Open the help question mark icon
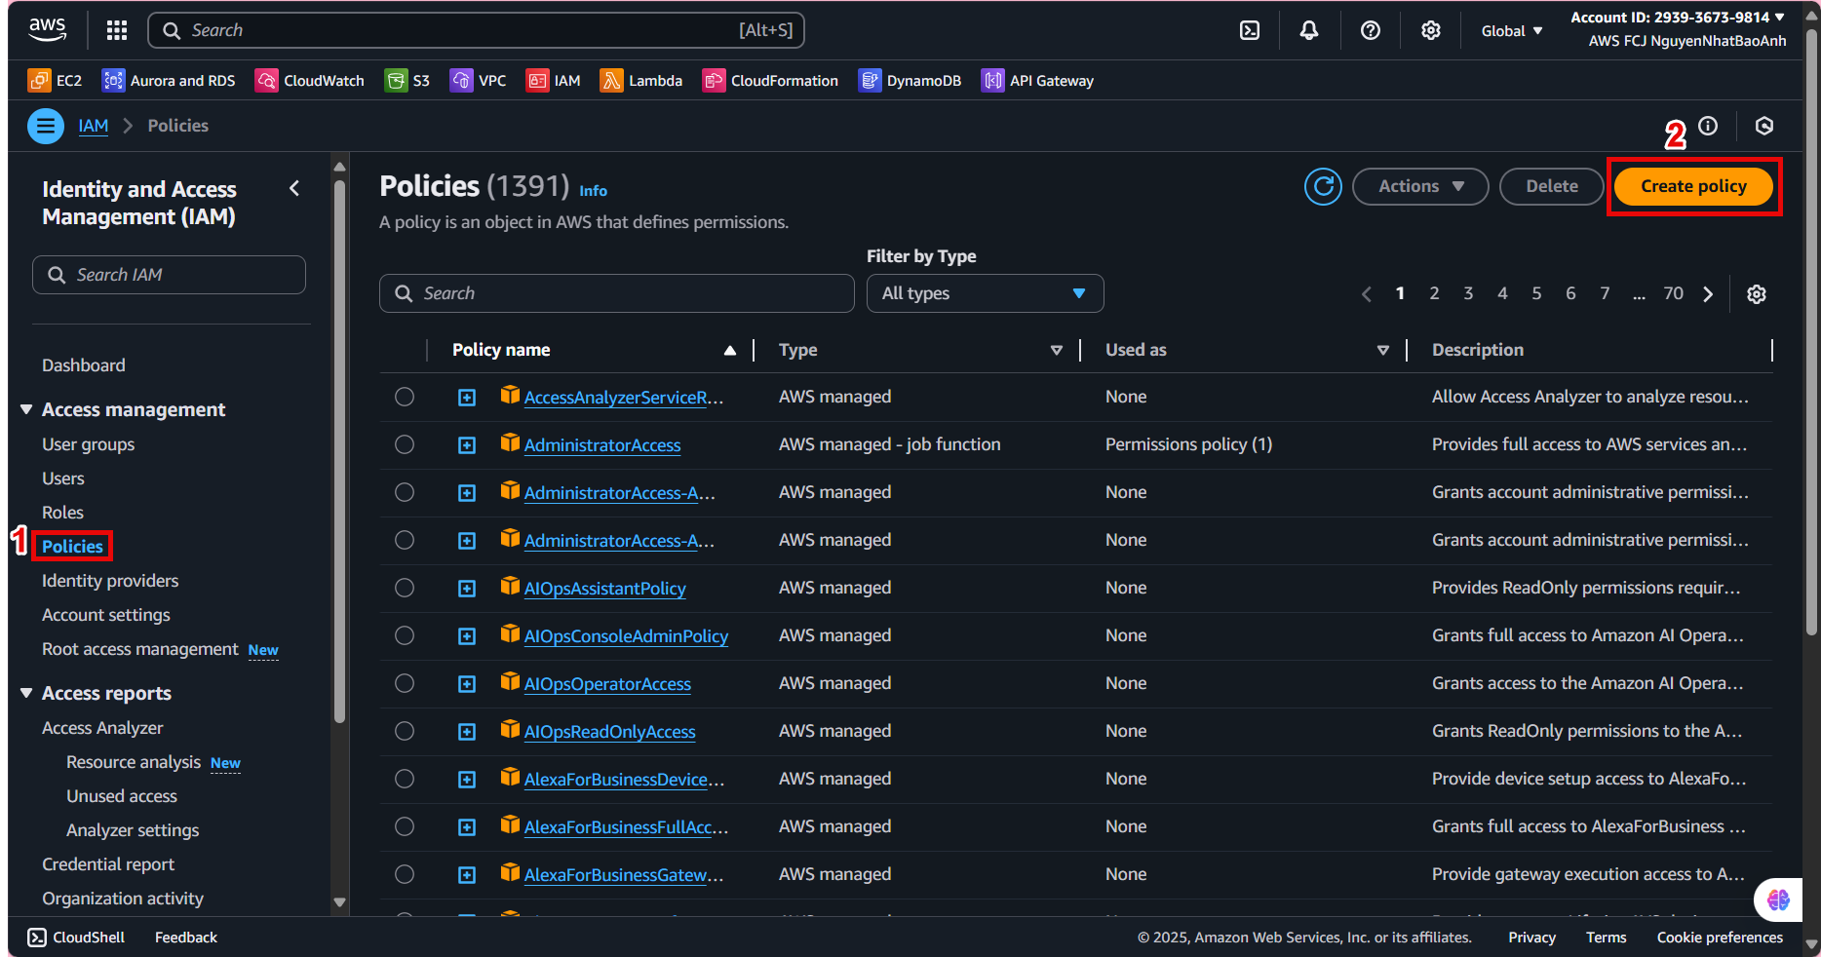1821x957 pixels. coord(1370,30)
